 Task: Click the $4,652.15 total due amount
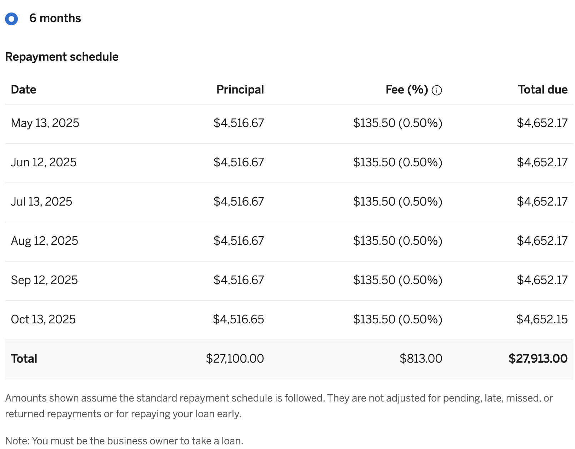tap(542, 319)
